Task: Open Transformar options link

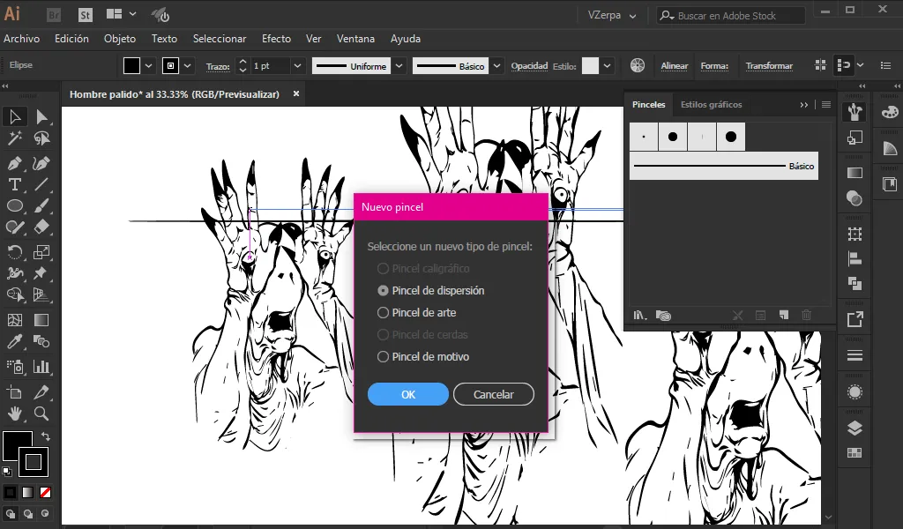Action: pos(769,65)
